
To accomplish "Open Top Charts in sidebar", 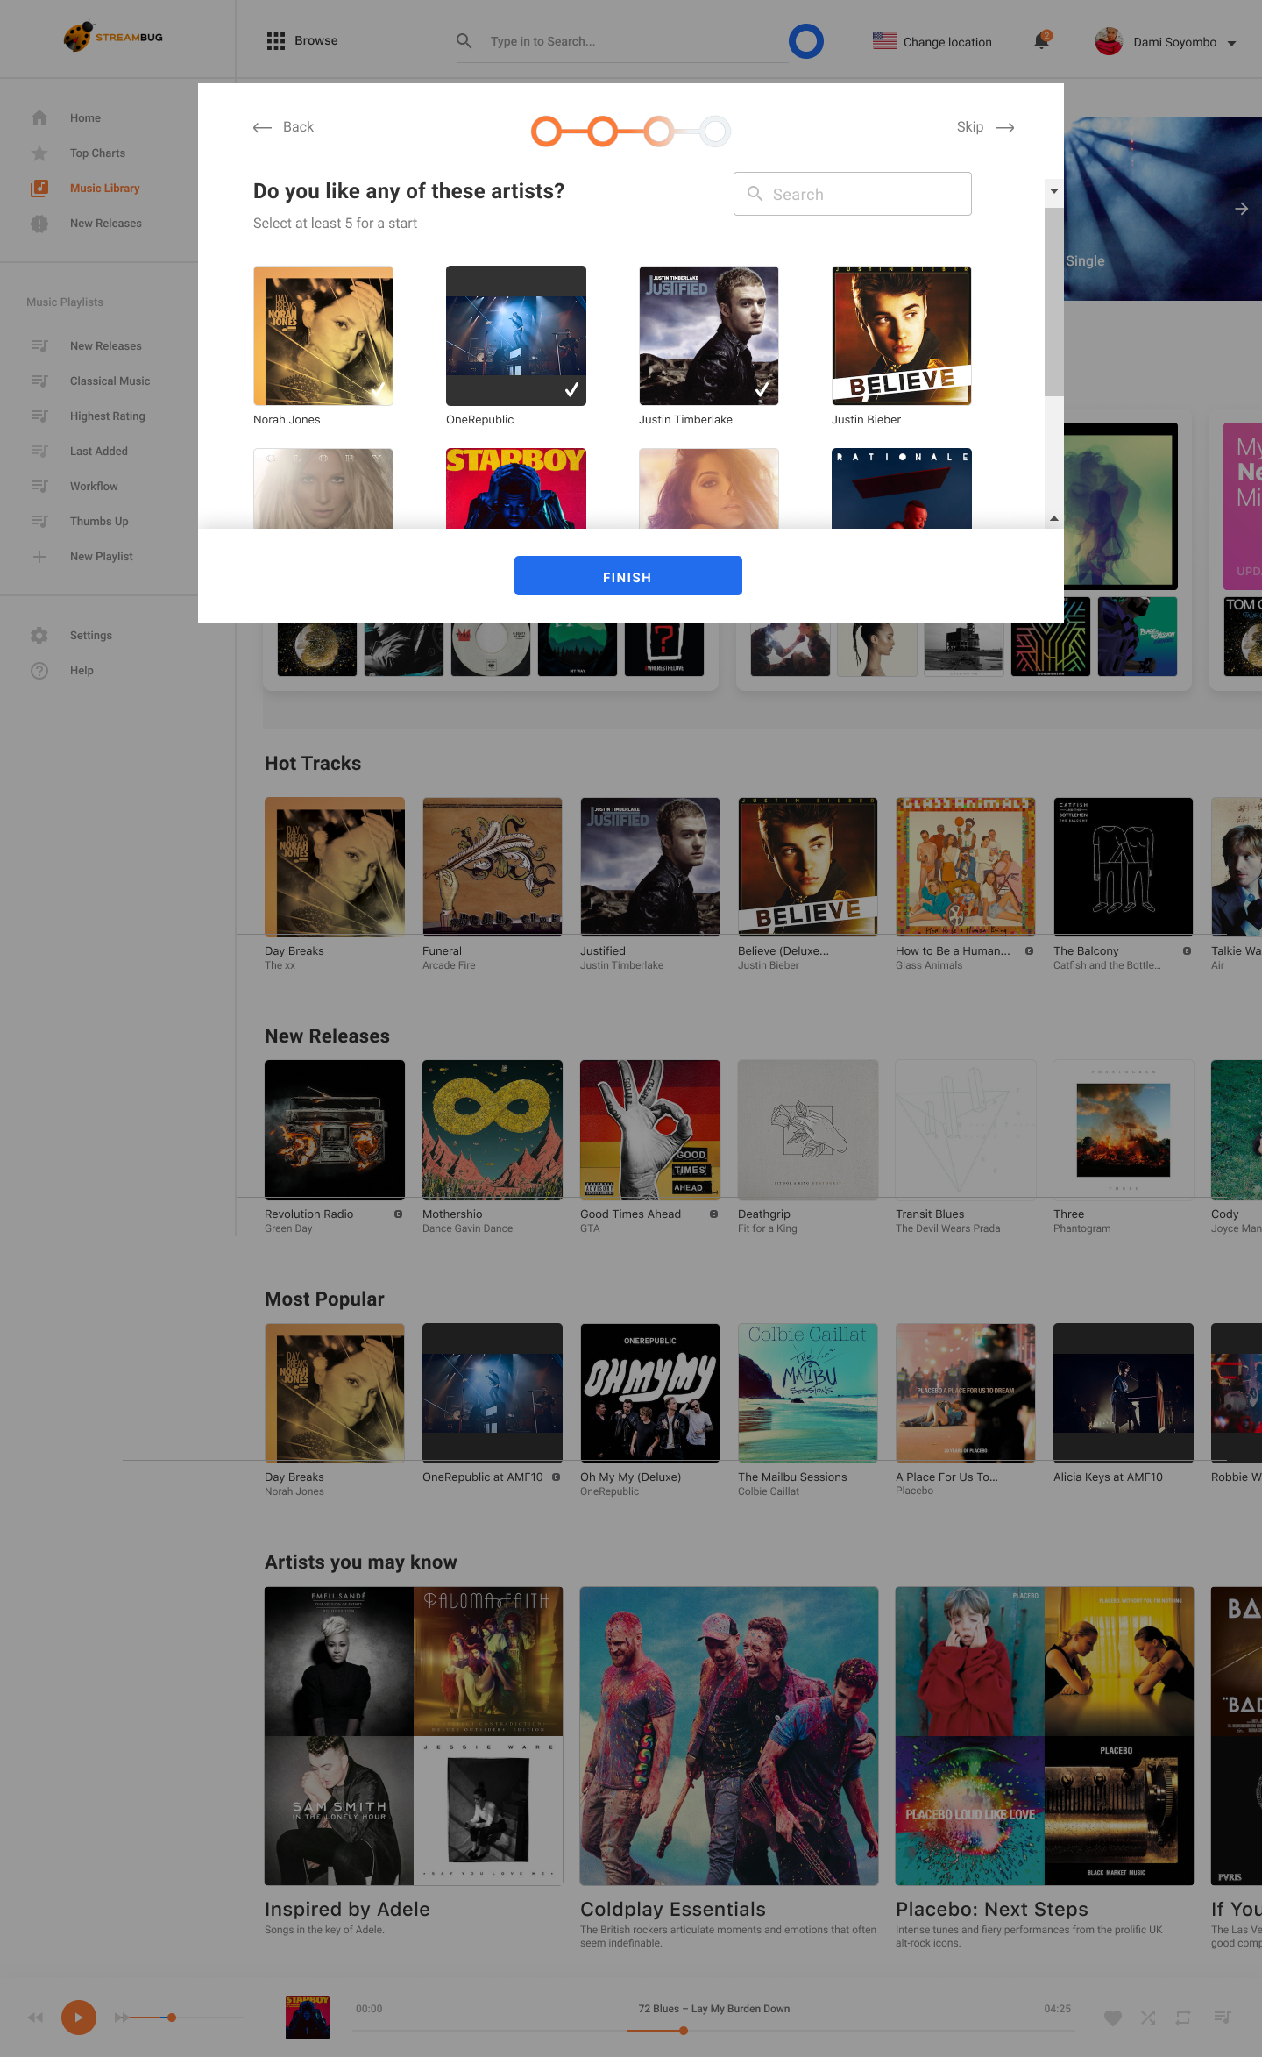I will [x=97, y=153].
